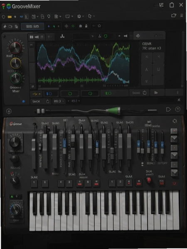Click the gray diamond icon in second toolbar

[x=66, y=26]
